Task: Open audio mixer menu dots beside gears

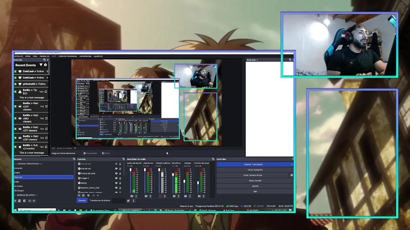Action: [x=134, y=201]
